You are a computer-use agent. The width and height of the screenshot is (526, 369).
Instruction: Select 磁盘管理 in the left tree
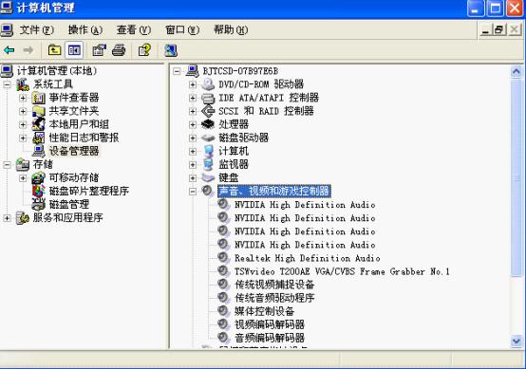pos(69,204)
